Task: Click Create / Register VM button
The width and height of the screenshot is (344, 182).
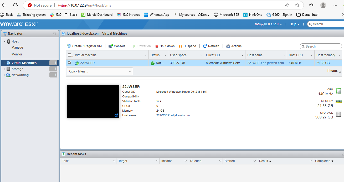Action: pos(84,46)
